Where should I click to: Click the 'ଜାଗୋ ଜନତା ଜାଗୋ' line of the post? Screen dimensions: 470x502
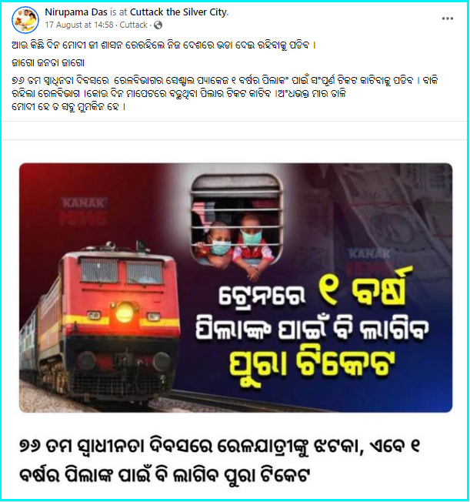[x=48, y=63]
